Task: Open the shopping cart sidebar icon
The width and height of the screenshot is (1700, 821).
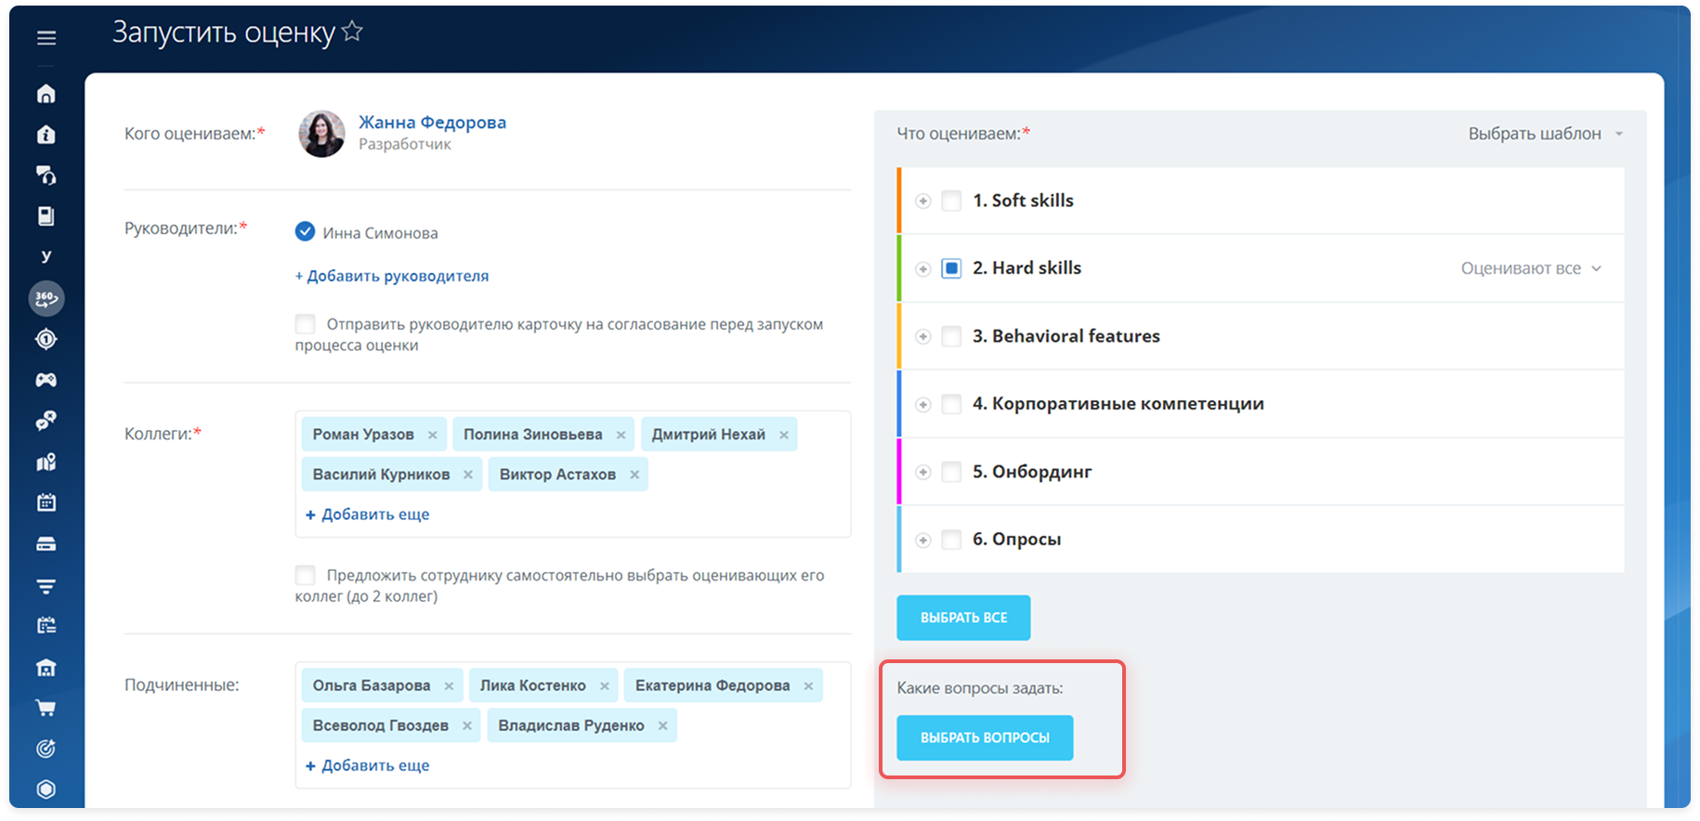Action: click(x=46, y=709)
